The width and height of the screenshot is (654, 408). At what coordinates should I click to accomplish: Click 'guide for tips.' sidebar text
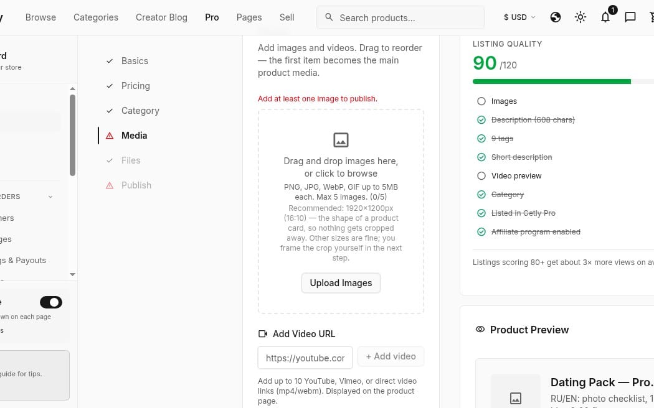click(x=21, y=374)
